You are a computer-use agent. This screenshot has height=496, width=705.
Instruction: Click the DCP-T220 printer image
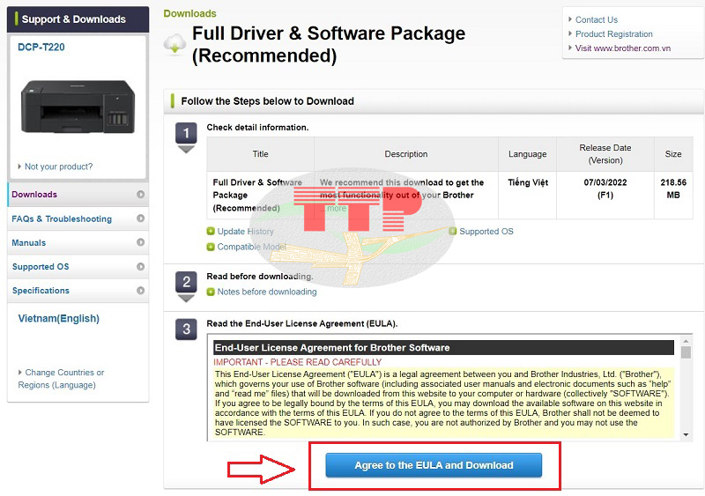pos(78,107)
